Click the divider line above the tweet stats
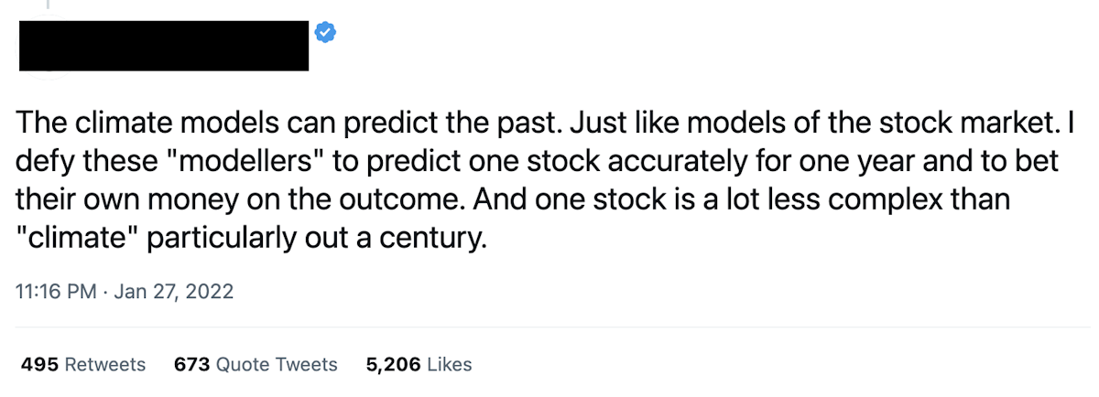1099x397 pixels. tap(549, 326)
